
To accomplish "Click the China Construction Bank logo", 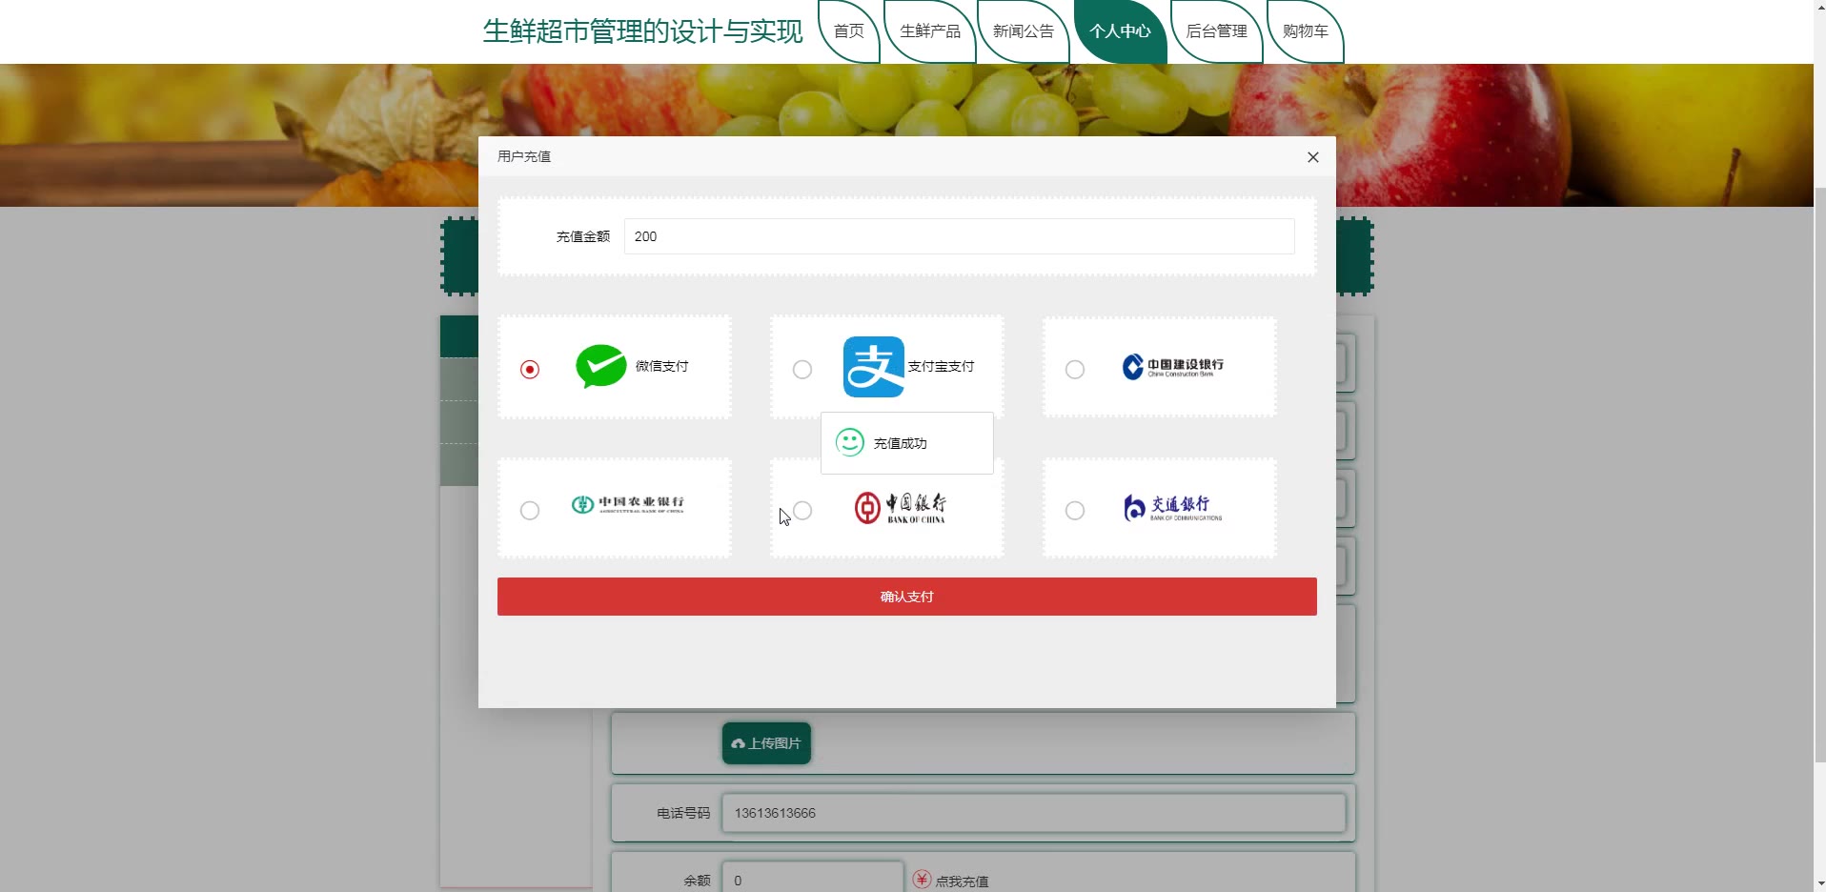I will [1173, 367].
